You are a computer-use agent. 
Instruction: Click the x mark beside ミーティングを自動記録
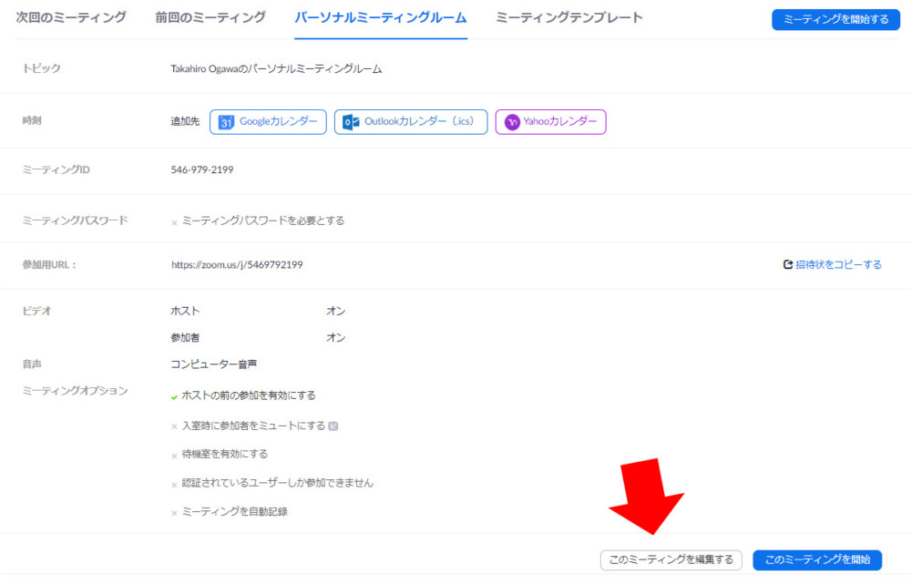174,513
